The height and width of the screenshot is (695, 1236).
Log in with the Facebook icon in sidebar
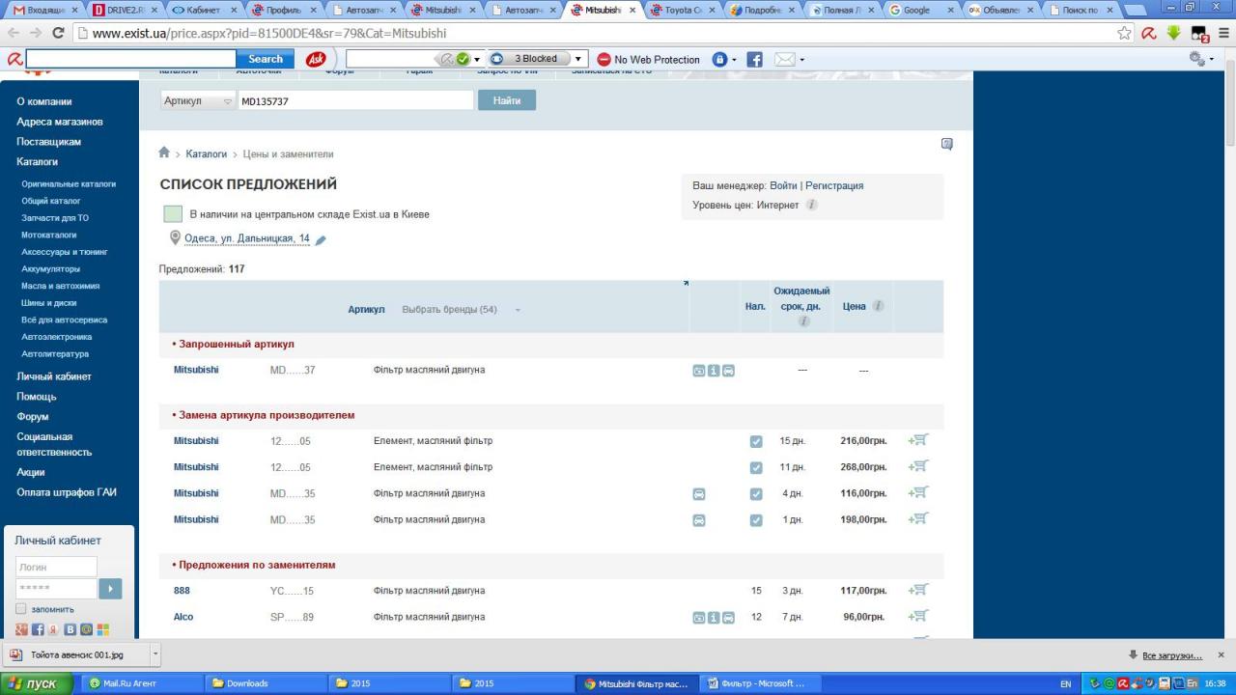(x=37, y=630)
